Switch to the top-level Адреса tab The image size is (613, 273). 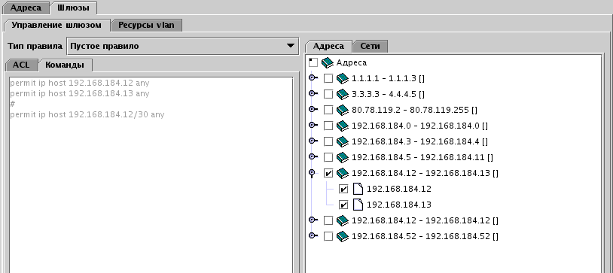pyautogui.click(x=26, y=8)
